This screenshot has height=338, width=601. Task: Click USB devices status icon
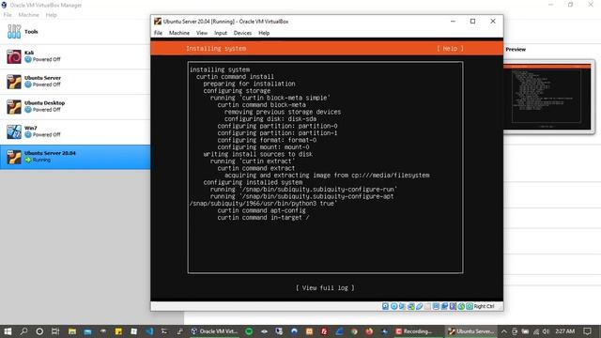pos(420,306)
